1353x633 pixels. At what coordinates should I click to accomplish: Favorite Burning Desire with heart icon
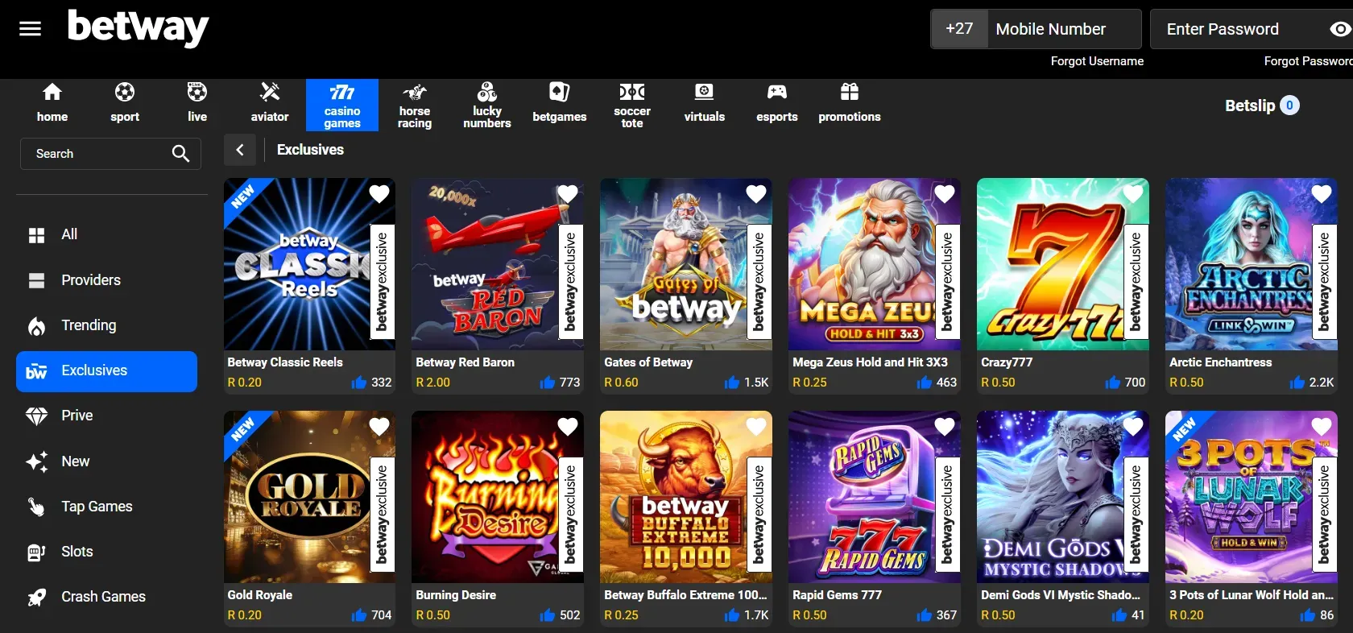pos(568,427)
